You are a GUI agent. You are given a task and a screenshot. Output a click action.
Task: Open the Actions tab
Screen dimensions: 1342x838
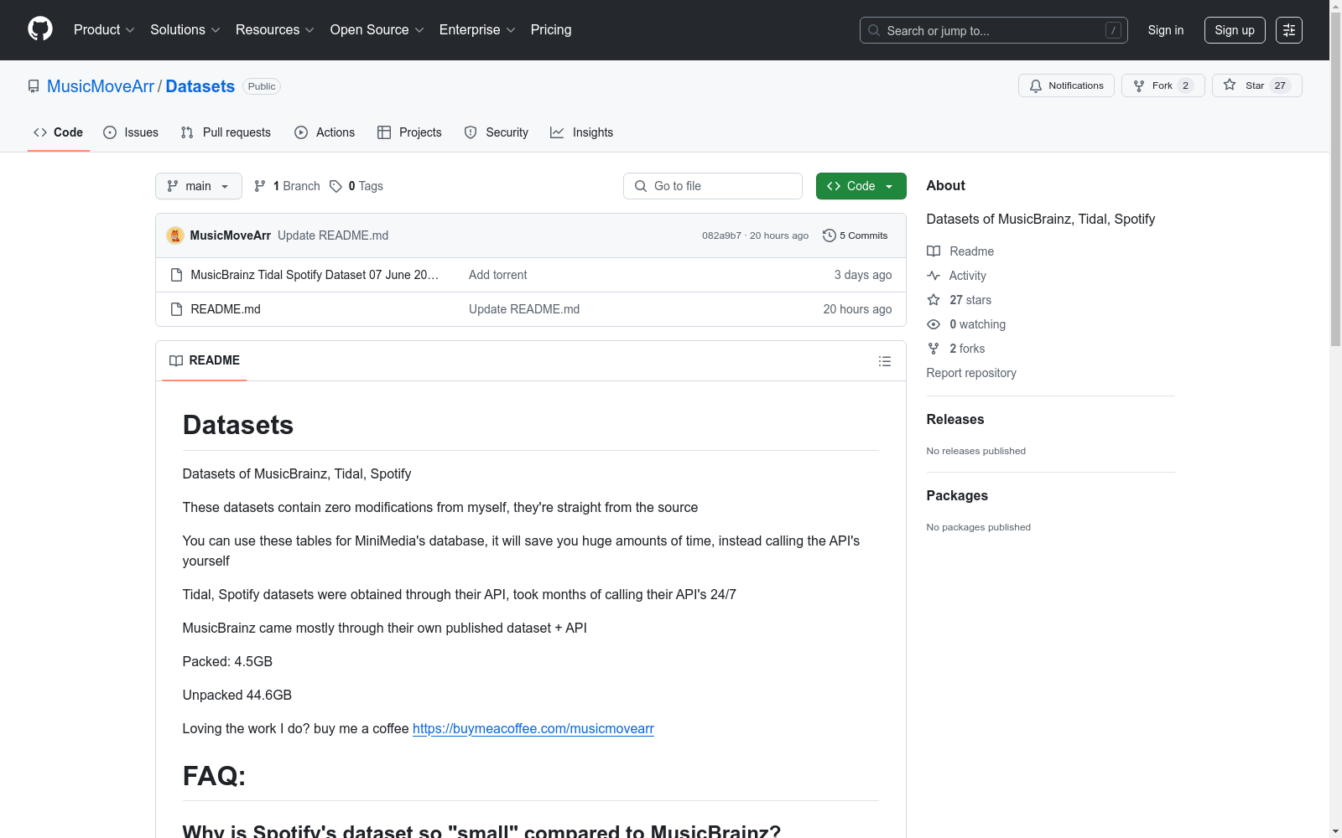(x=325, y=132)
